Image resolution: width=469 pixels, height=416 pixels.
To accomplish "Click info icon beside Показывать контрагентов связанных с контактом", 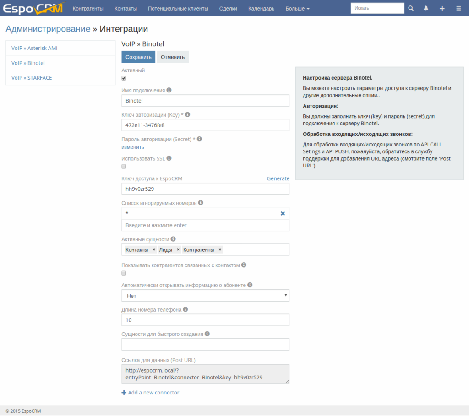I will tap(244, 265).
